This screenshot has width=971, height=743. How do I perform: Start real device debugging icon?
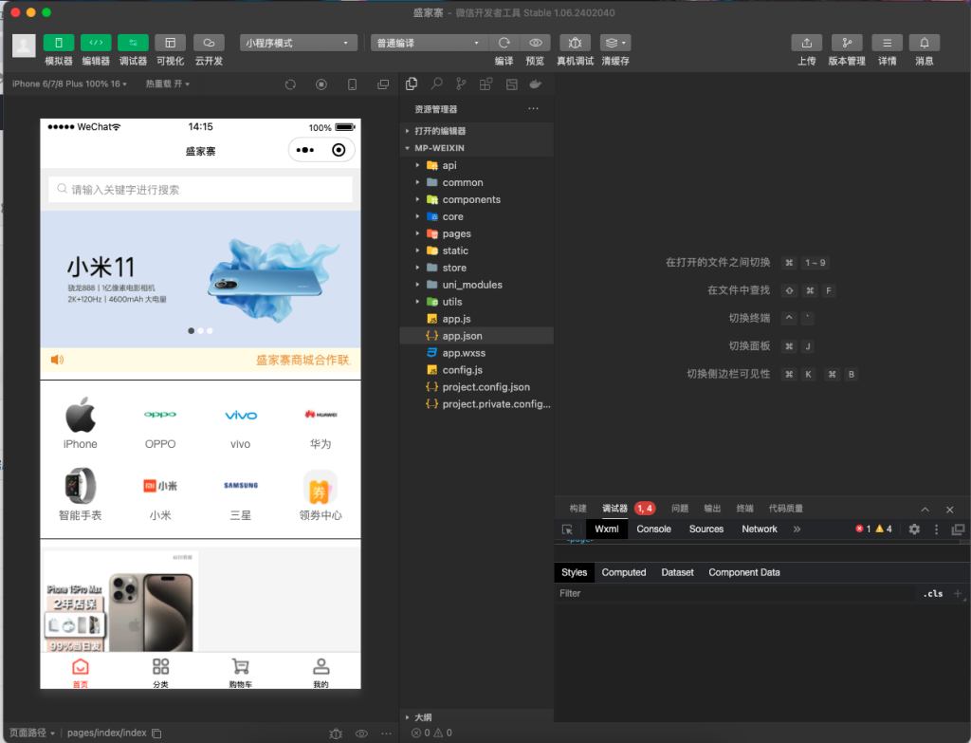[x=575, y=43]
